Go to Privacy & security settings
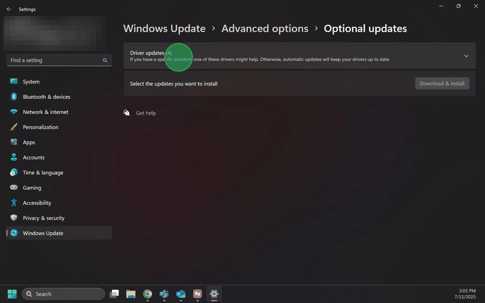 point(43,218)
